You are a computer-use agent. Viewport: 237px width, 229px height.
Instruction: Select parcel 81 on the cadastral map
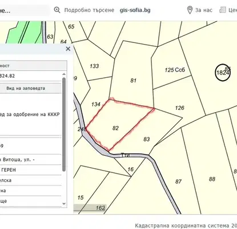tap(133, 81)
